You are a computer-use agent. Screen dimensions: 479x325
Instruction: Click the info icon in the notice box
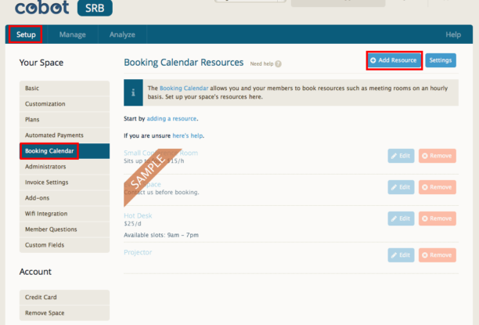133,92
